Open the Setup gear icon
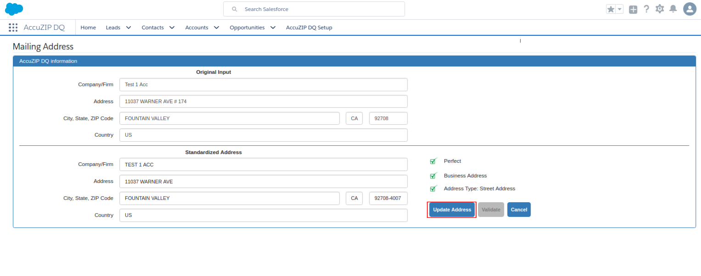701x276 pixels. coord(660,9)
